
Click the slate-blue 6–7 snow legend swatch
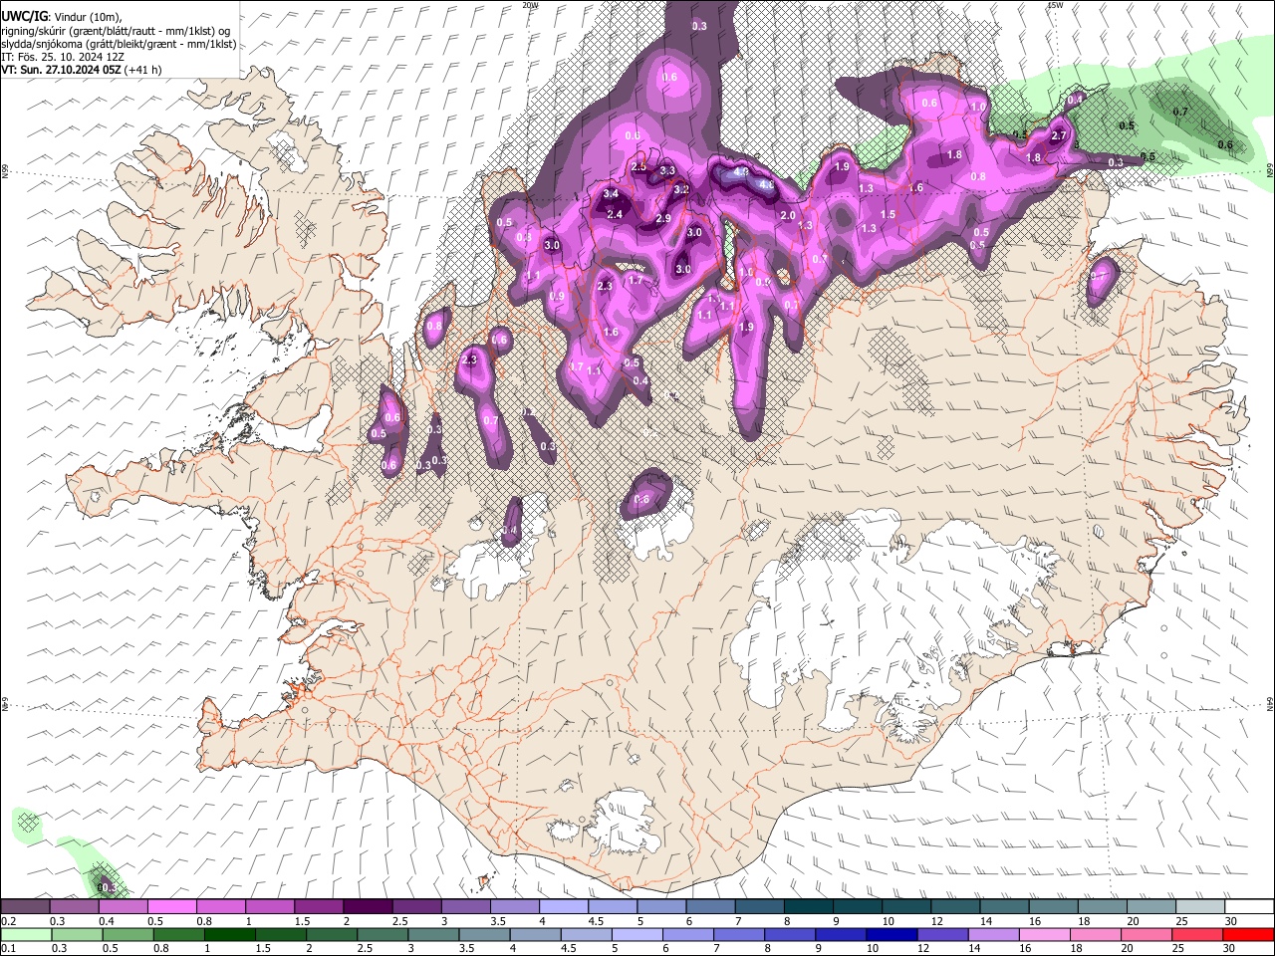pyautogui.click(x=711, y=907)
